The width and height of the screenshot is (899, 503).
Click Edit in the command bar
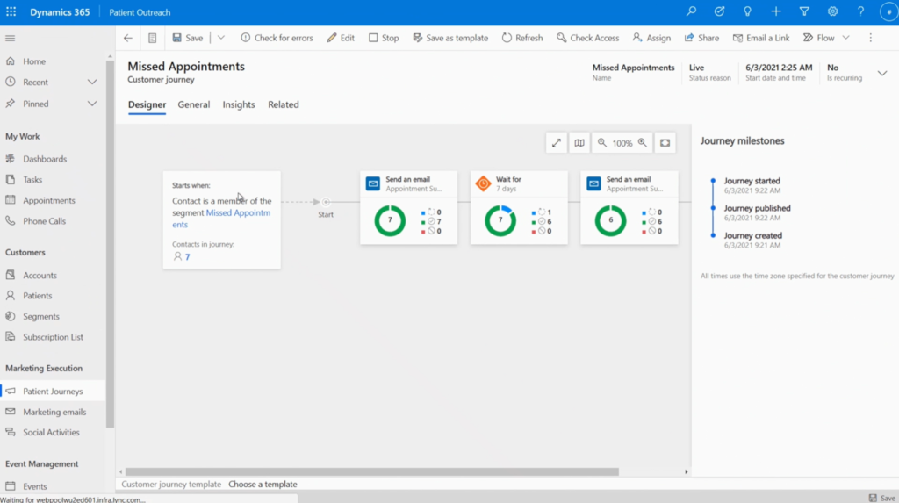(341, 38)
